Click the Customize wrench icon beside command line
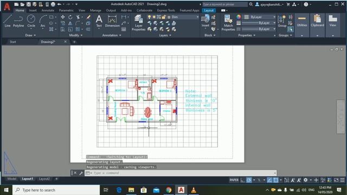 pos(81,173)
